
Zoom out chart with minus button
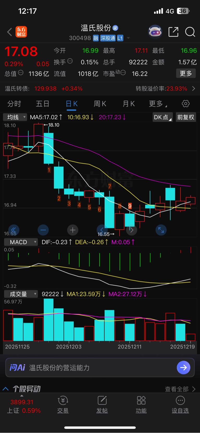click(43, 230)
